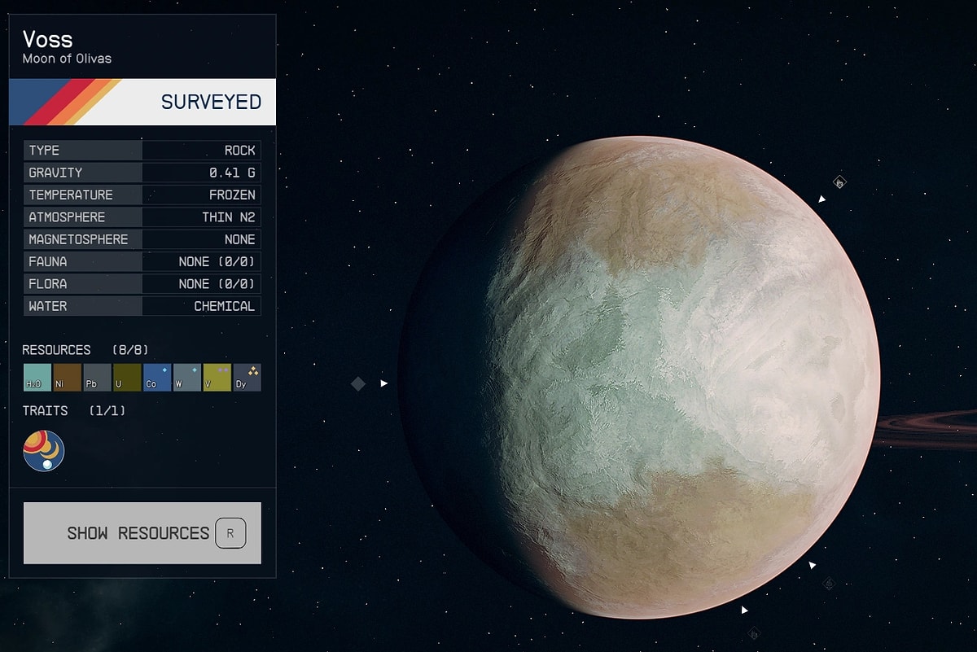
Task: Click the Dy dysprosium resource tile
Action: point(247,378)
